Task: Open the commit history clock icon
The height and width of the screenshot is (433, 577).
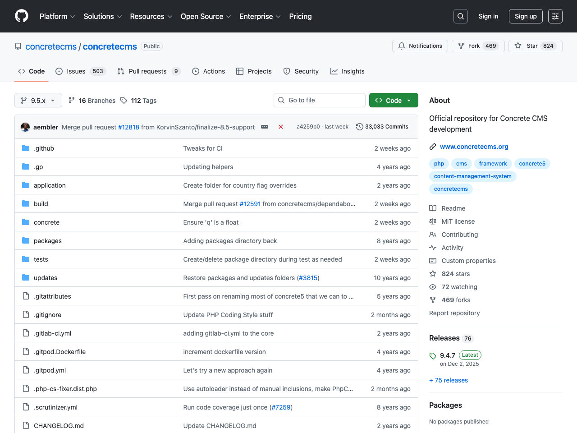Action: 359,127
